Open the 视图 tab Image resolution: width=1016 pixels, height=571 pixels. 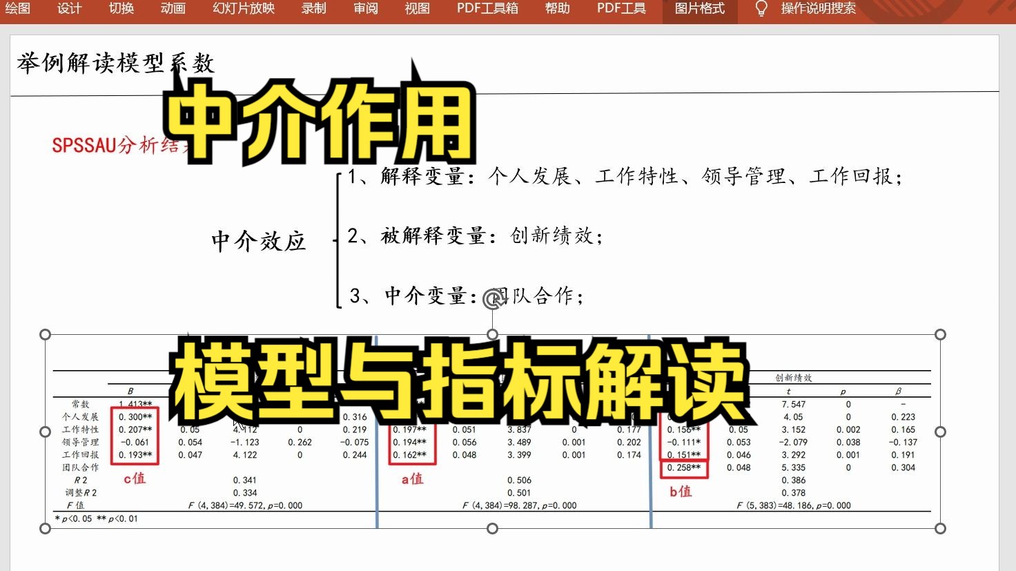tap(417, 8)
